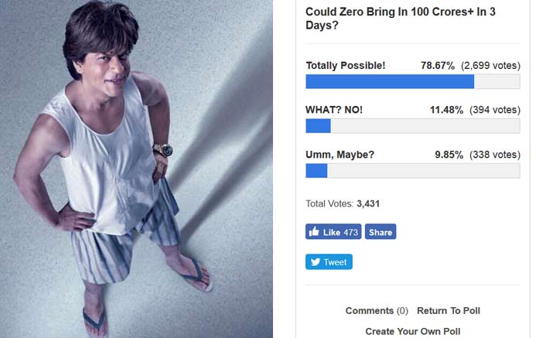This screenshot has height=338, width=546.
Task: Click the 394 votes count text
Action: 495,110
